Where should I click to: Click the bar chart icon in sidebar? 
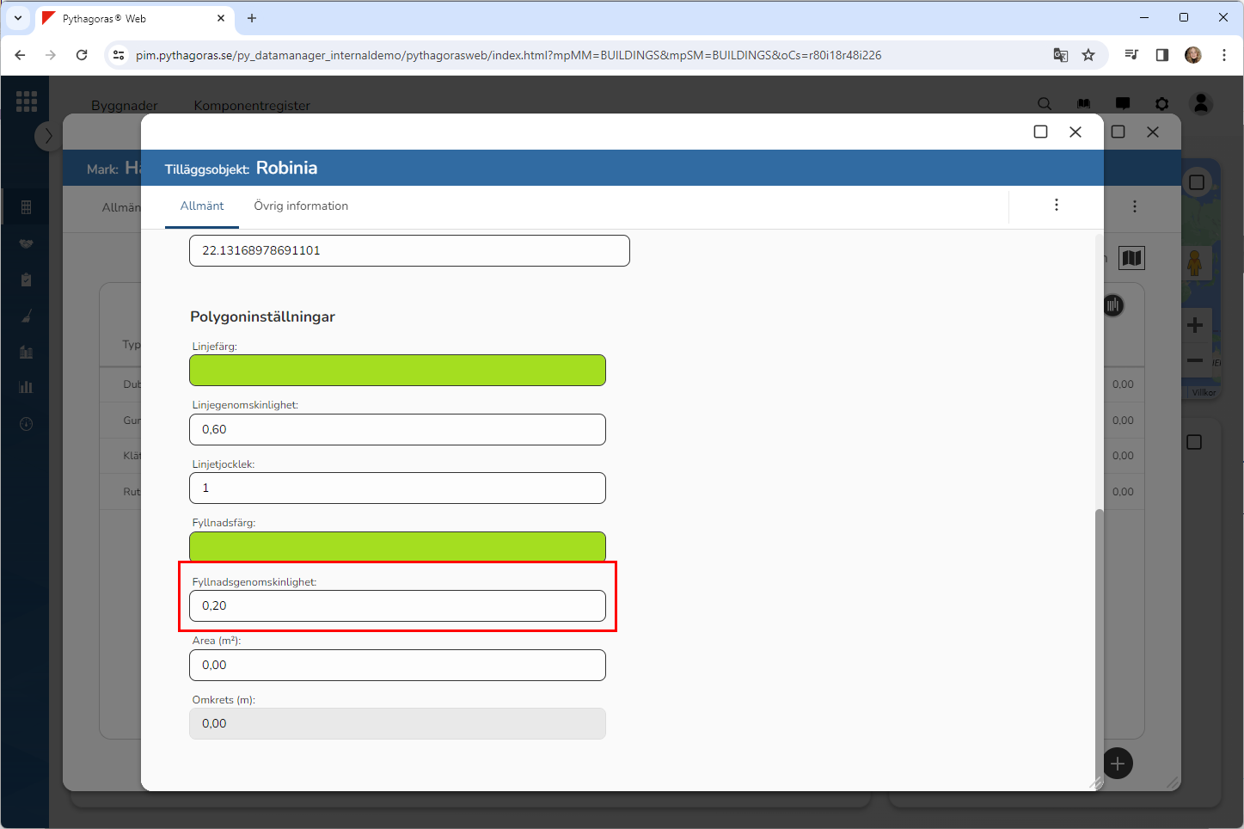(x=26, y=387)
